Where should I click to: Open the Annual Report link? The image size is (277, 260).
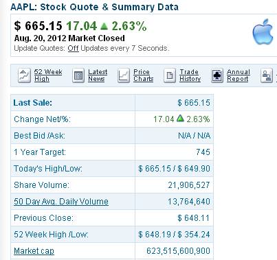pos(239,75)
